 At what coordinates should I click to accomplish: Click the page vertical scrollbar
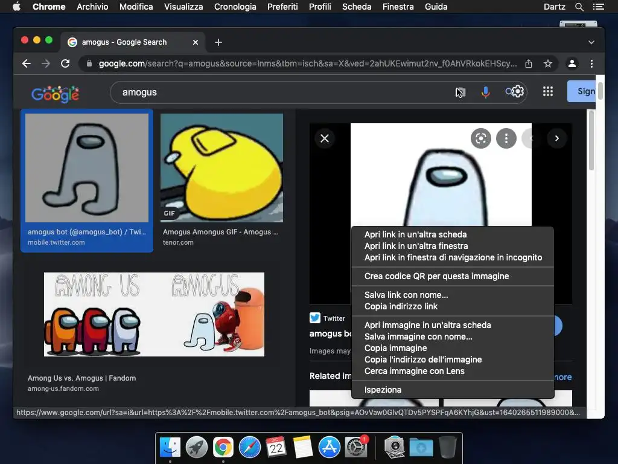tap(600, 92)
